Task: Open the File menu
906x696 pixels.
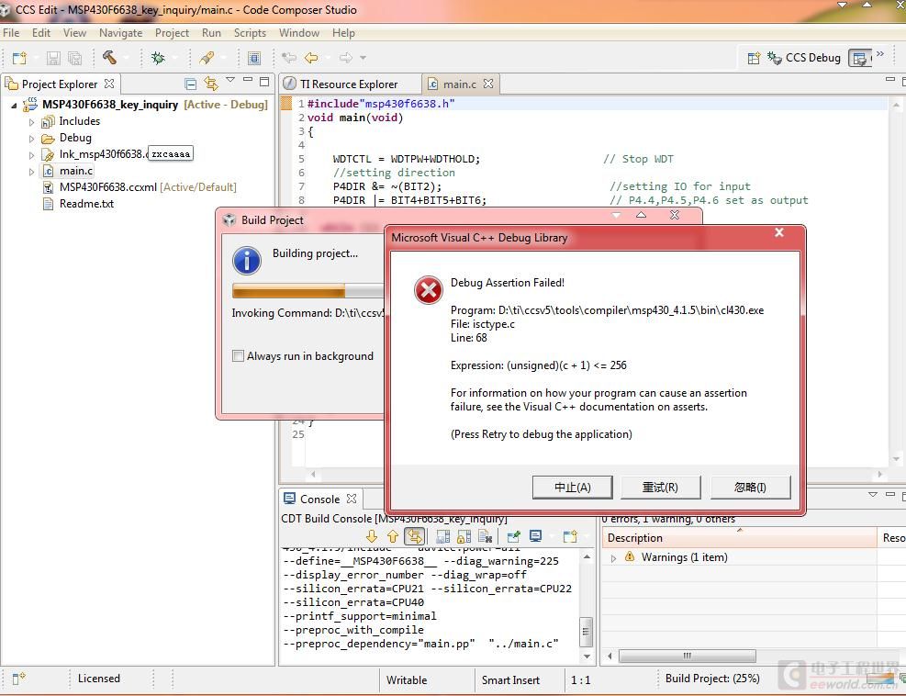Action: [x=11, y=33]
